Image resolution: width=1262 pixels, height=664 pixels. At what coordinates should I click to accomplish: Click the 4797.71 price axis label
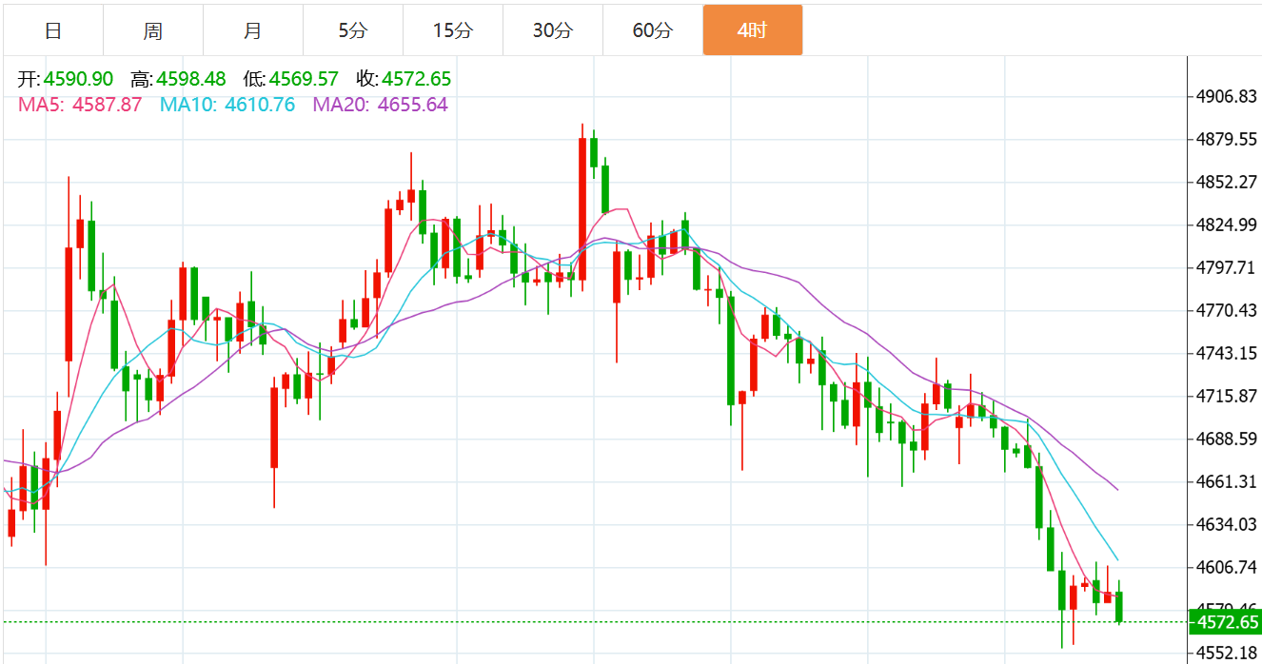click(x=1227, y=268)
